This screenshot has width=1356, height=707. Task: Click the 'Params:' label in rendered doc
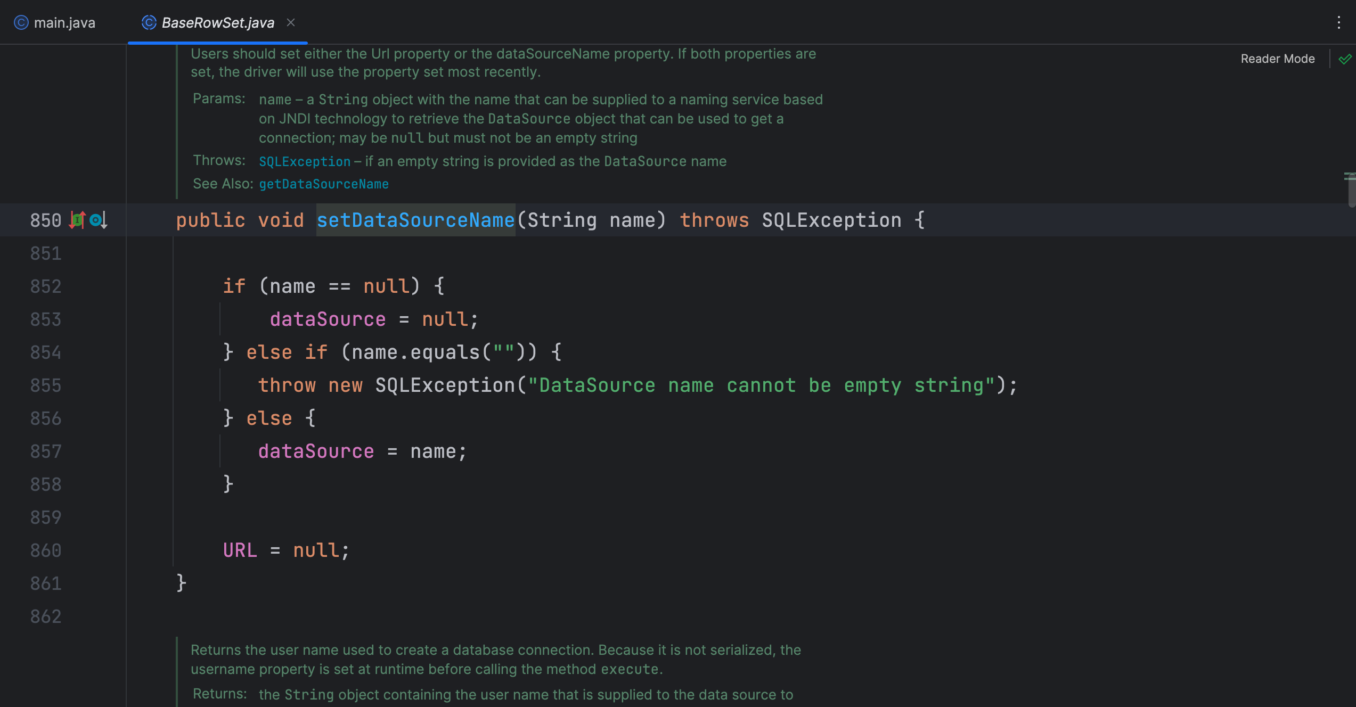click(219, 98)
